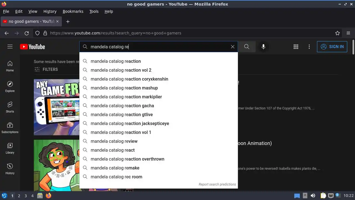355x200 pixels.
Task: Open the File menu
Action: click(6, 11)
